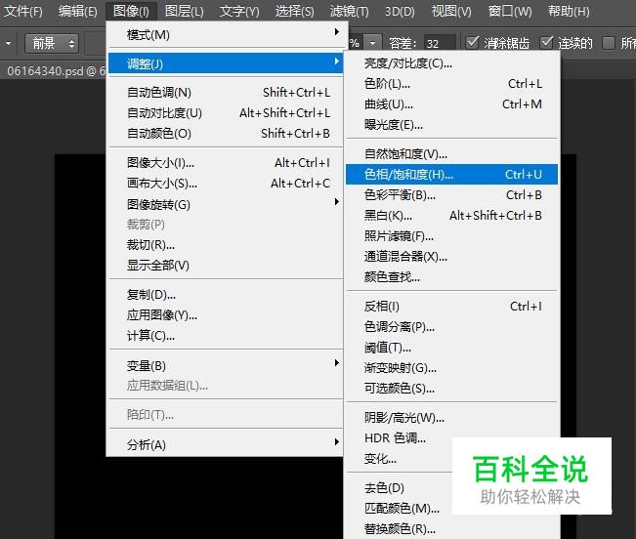Screen dimensions: 636x539
Task: Toggle the 消除锯齿 checkbox
Action: pos(472,42)
